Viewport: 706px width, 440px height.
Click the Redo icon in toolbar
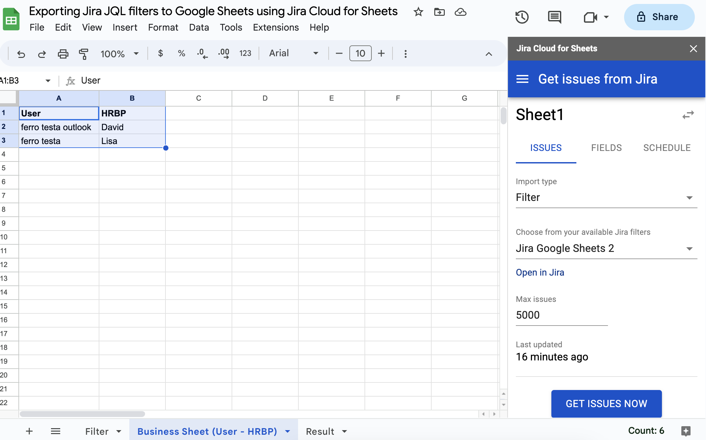click(42, 54)
